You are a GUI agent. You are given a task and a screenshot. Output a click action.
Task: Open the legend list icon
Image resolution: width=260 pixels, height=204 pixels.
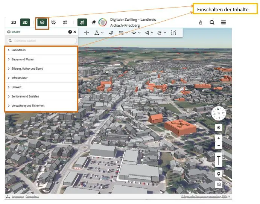[x=65, y=23]
